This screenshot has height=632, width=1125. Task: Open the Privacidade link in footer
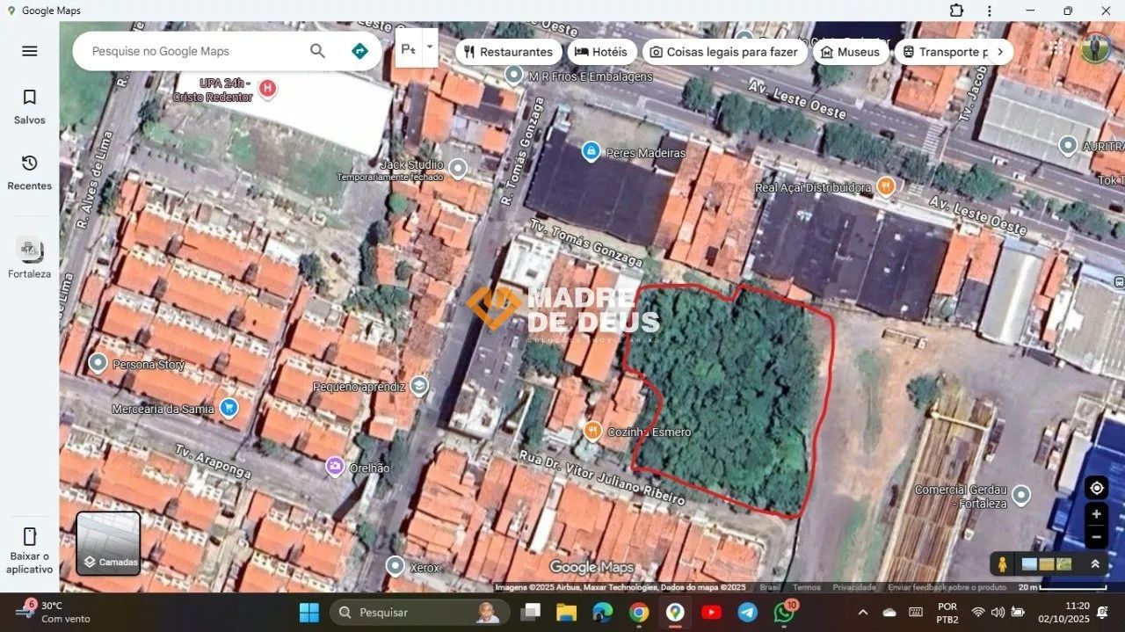[x=854, y=587]
